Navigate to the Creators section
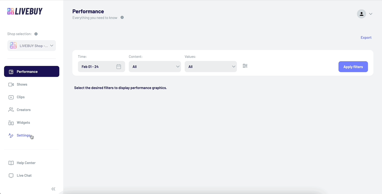The width and height of the screenshot is (382, 194). click(x=24, y=110)
